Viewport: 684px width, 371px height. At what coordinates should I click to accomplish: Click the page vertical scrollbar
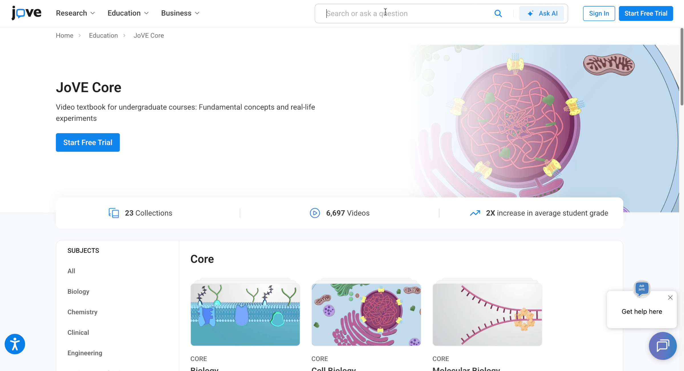(x=681, y=67)
